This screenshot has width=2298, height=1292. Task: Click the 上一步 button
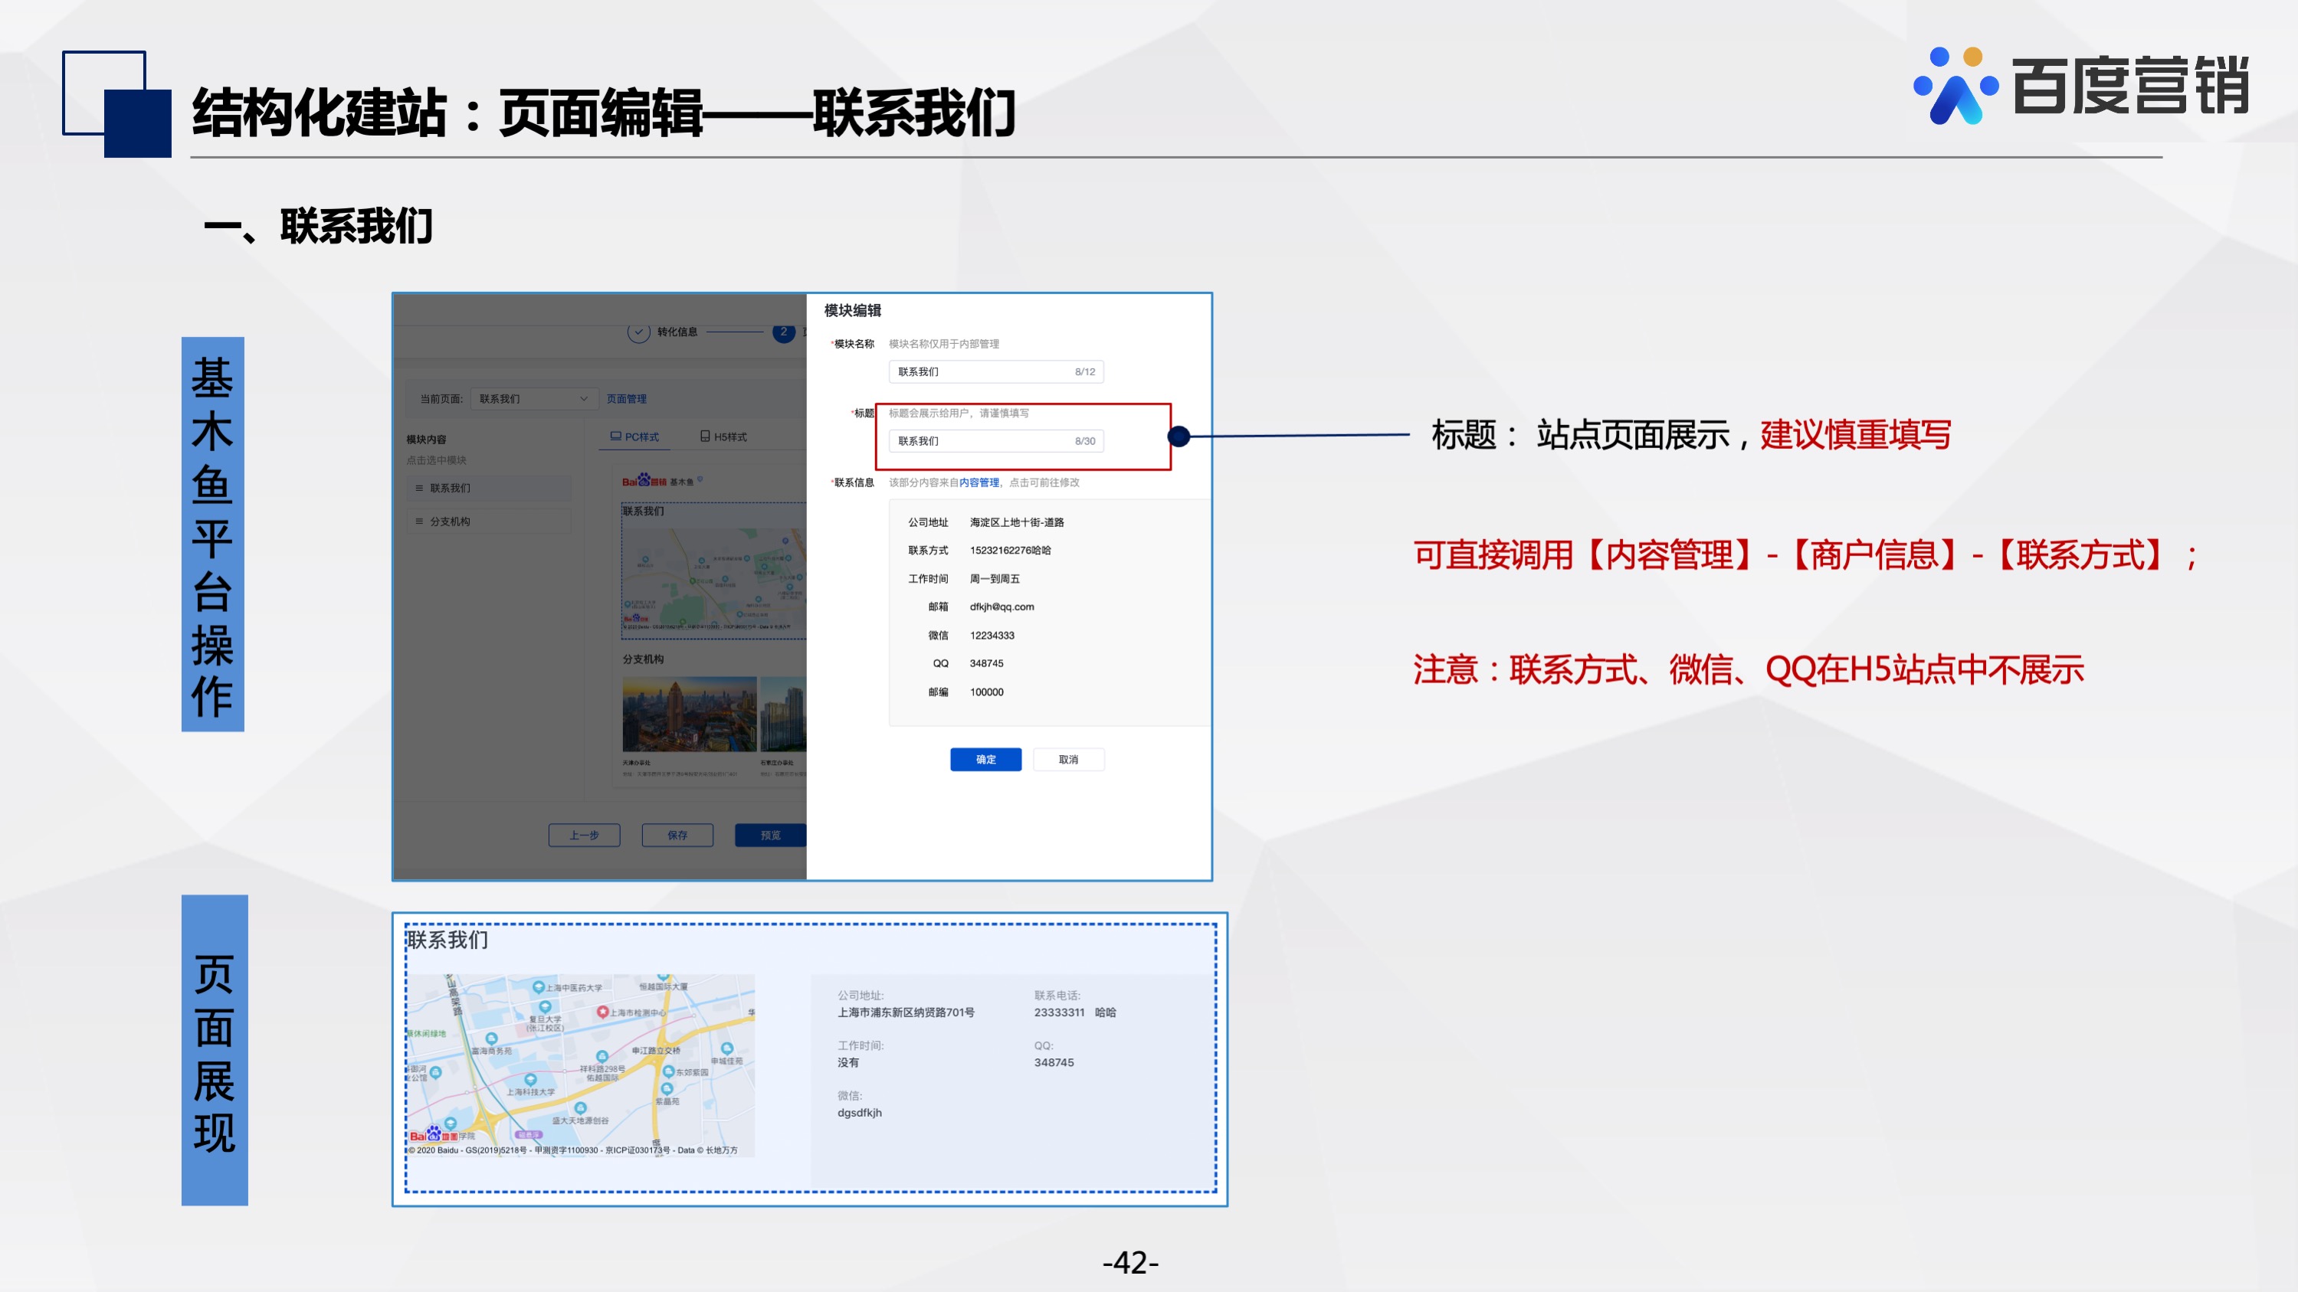coord(585,835)
